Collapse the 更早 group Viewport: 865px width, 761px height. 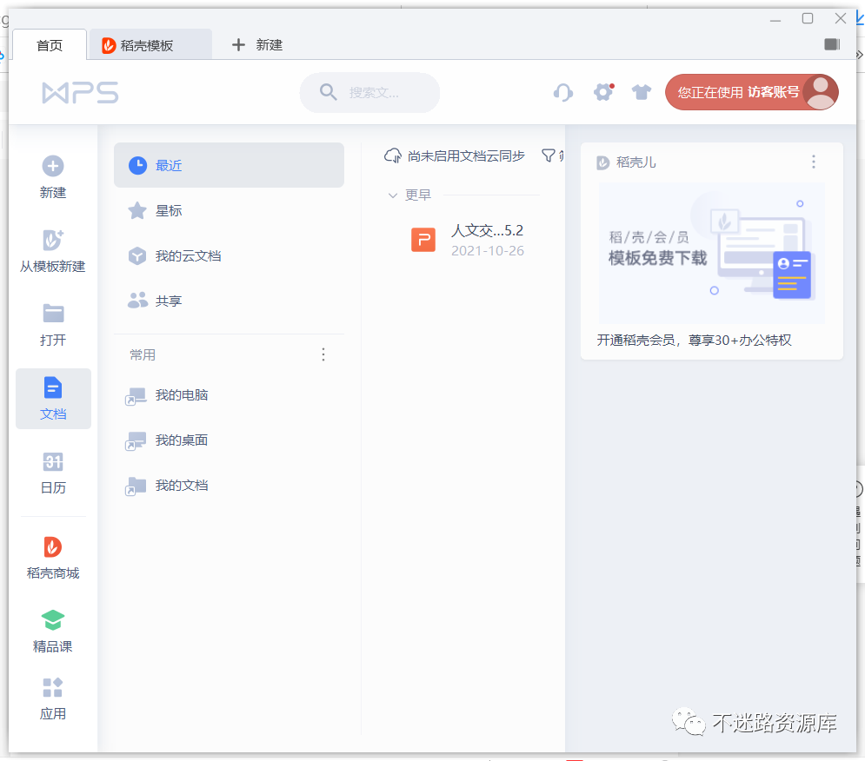[393, 195]
